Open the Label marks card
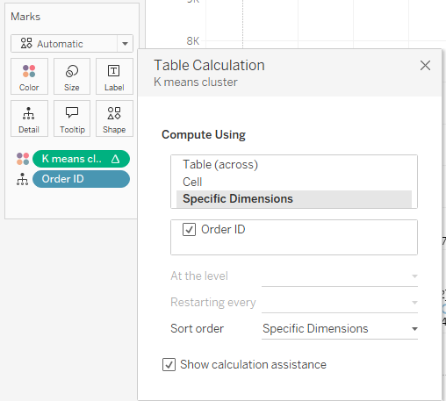Screen dimensions: 446x401 (114, 76)
